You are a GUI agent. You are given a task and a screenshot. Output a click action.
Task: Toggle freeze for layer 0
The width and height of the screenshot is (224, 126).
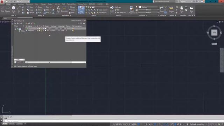(x=39, y=28)
